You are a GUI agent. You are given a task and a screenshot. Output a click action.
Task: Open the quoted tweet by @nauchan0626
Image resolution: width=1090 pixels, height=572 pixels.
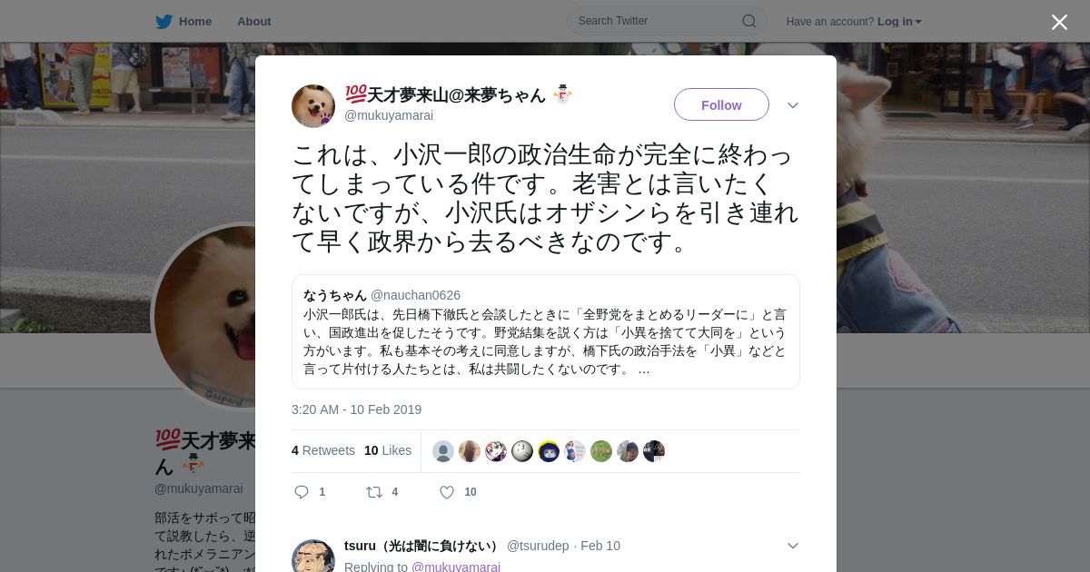(x=546, y=331)
